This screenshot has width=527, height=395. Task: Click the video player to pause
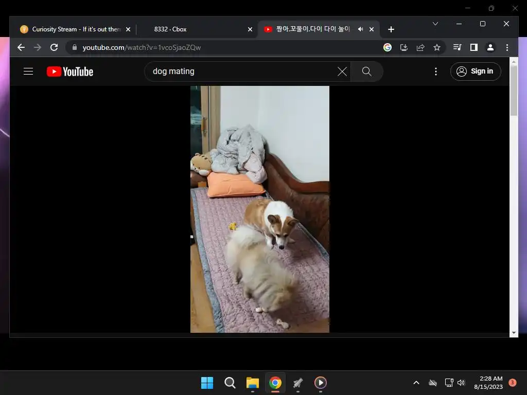click(260, 209)
